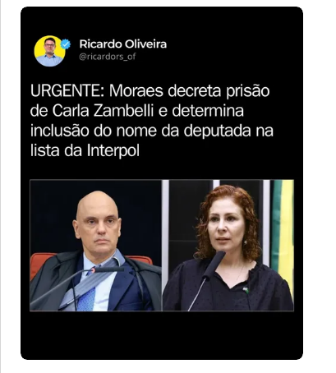Select the word URGENTE in the post
This screenshot has width=336, height=373.
[65, 90]
